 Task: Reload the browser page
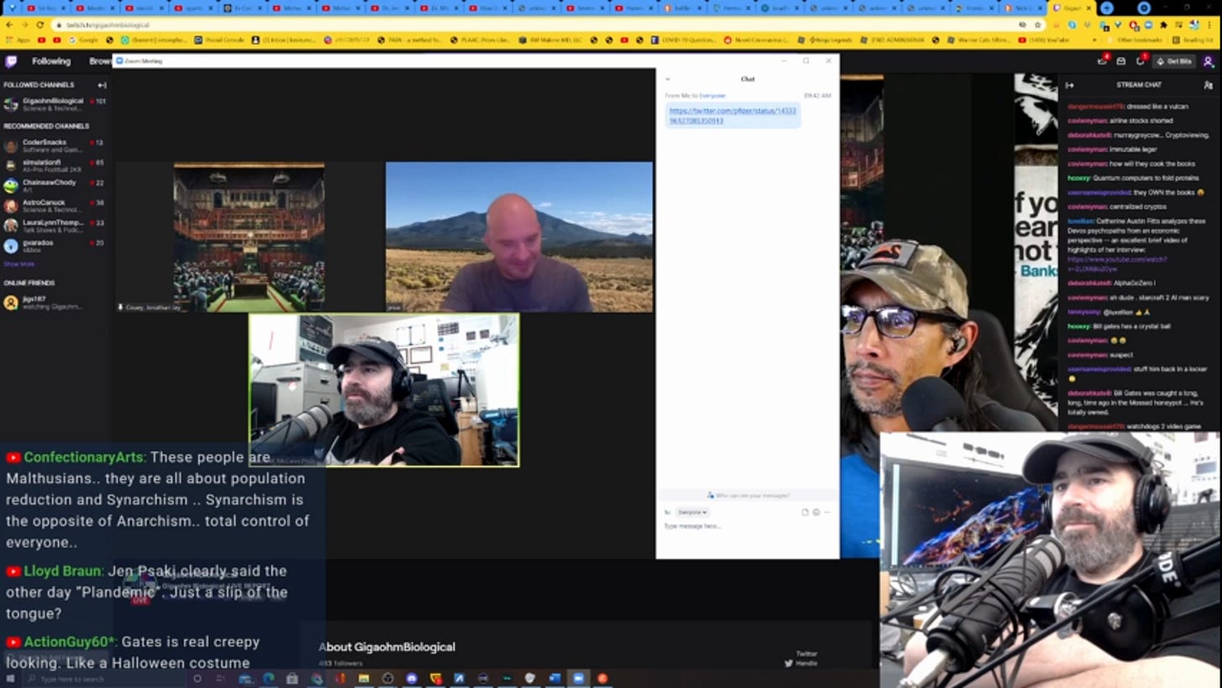click(39, 25)
